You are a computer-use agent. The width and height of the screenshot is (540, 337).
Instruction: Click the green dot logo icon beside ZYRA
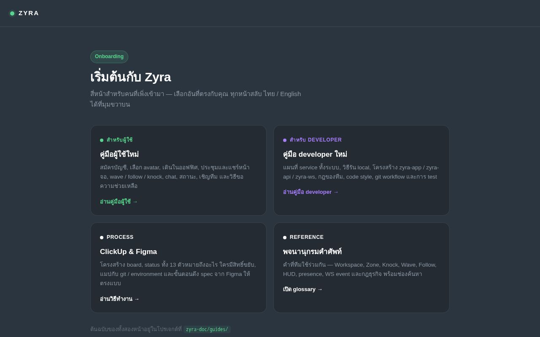(12, 13)
